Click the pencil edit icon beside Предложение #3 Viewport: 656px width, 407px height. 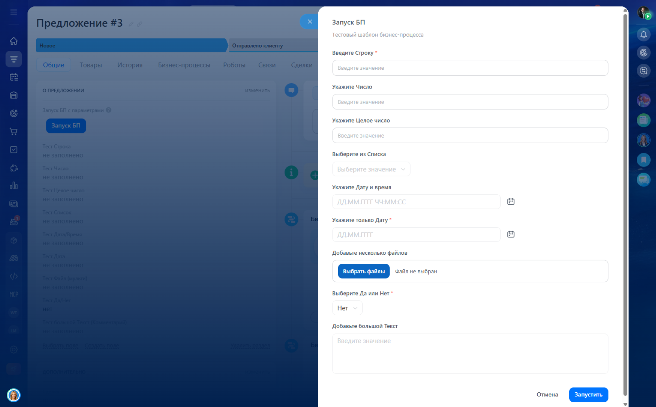131,24
